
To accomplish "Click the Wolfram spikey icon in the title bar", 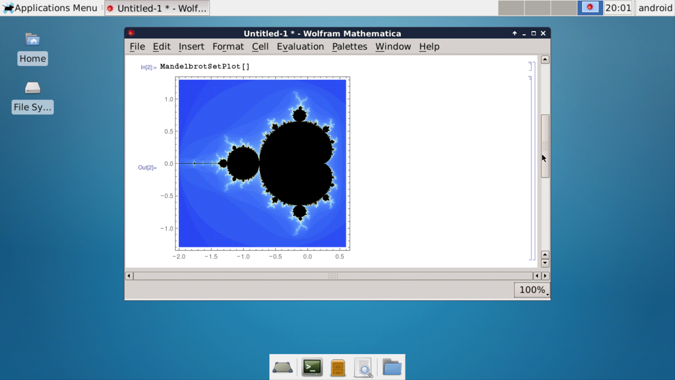I will pyautogui.click(x=131, y=33).
